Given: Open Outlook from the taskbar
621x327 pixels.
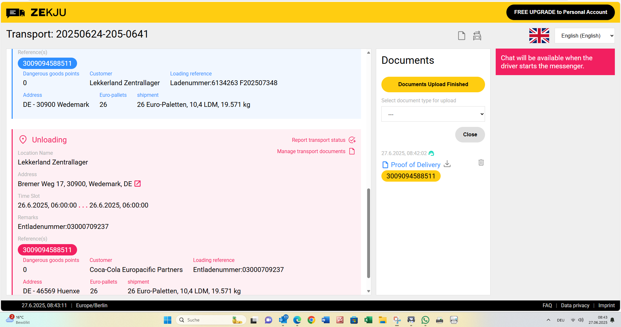Looking at the screenshot, I should pyautogui.click(x=283, y=320).
